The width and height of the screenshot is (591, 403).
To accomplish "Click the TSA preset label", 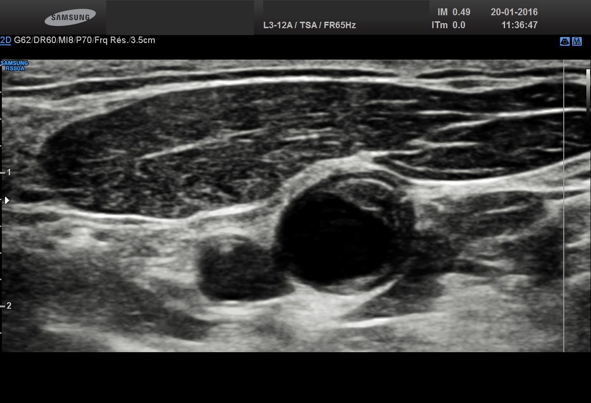I will coord(308,25).
